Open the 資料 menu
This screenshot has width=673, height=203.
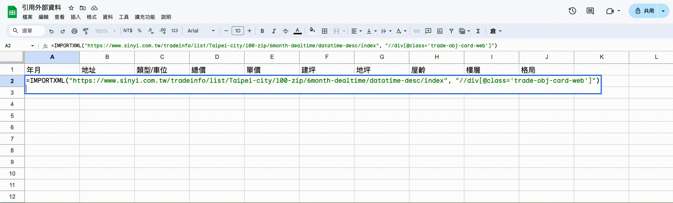click(x=108, y=17)
